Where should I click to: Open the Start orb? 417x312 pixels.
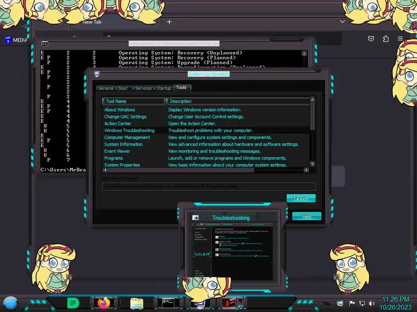(11, 303)
